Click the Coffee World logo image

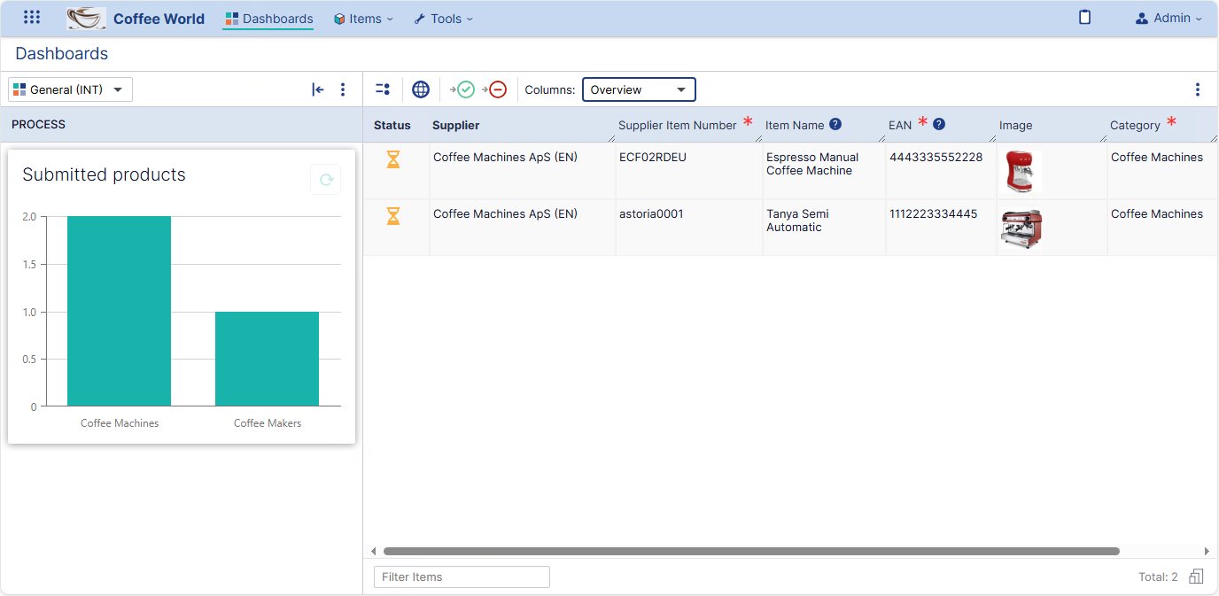point(86,19)
